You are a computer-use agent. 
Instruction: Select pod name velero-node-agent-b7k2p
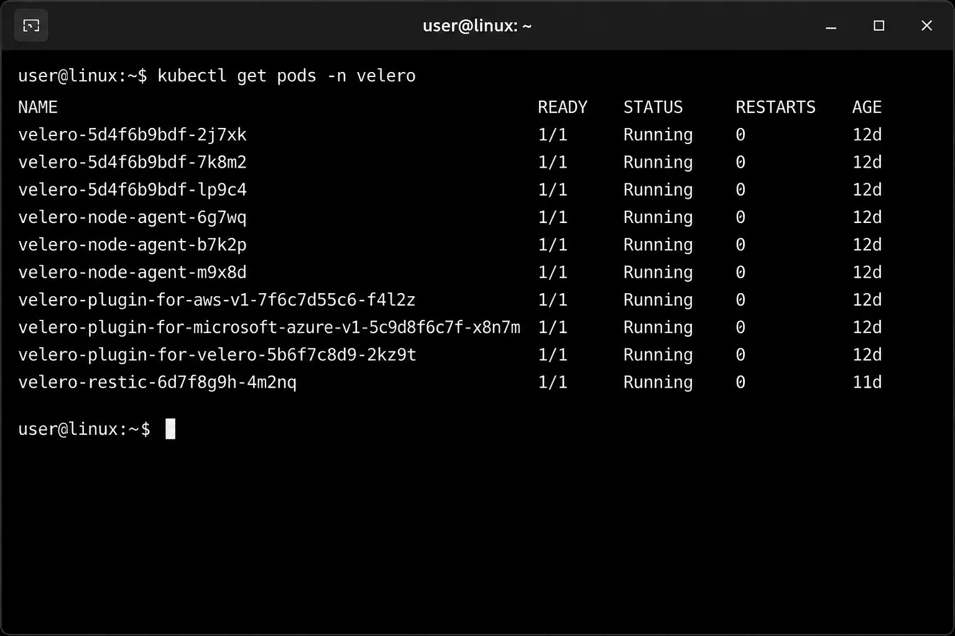click(132, 245)
